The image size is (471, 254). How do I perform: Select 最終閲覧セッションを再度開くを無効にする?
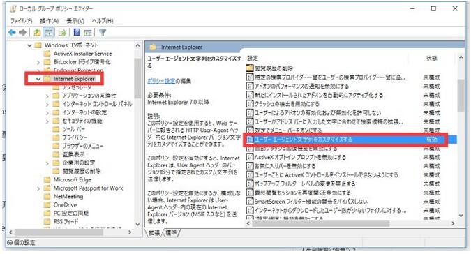[x=302, y=193]
